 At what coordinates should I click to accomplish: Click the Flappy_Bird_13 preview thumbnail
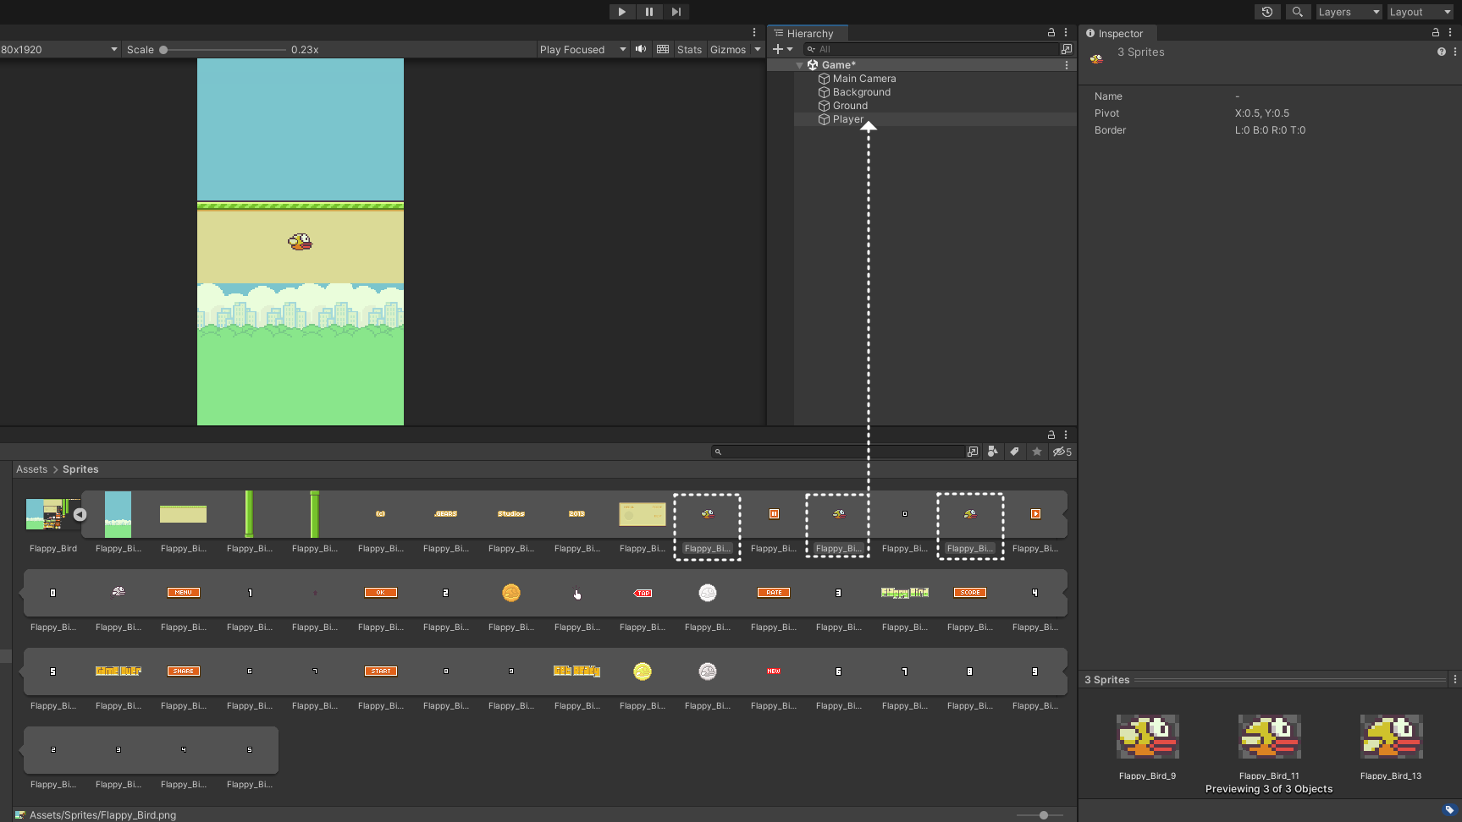(1391, 737)
